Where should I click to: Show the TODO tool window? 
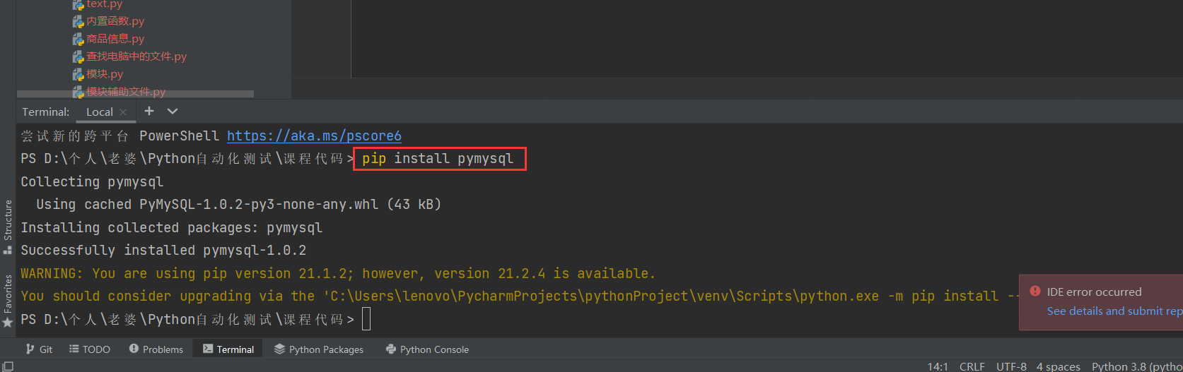tap(90, 349)
